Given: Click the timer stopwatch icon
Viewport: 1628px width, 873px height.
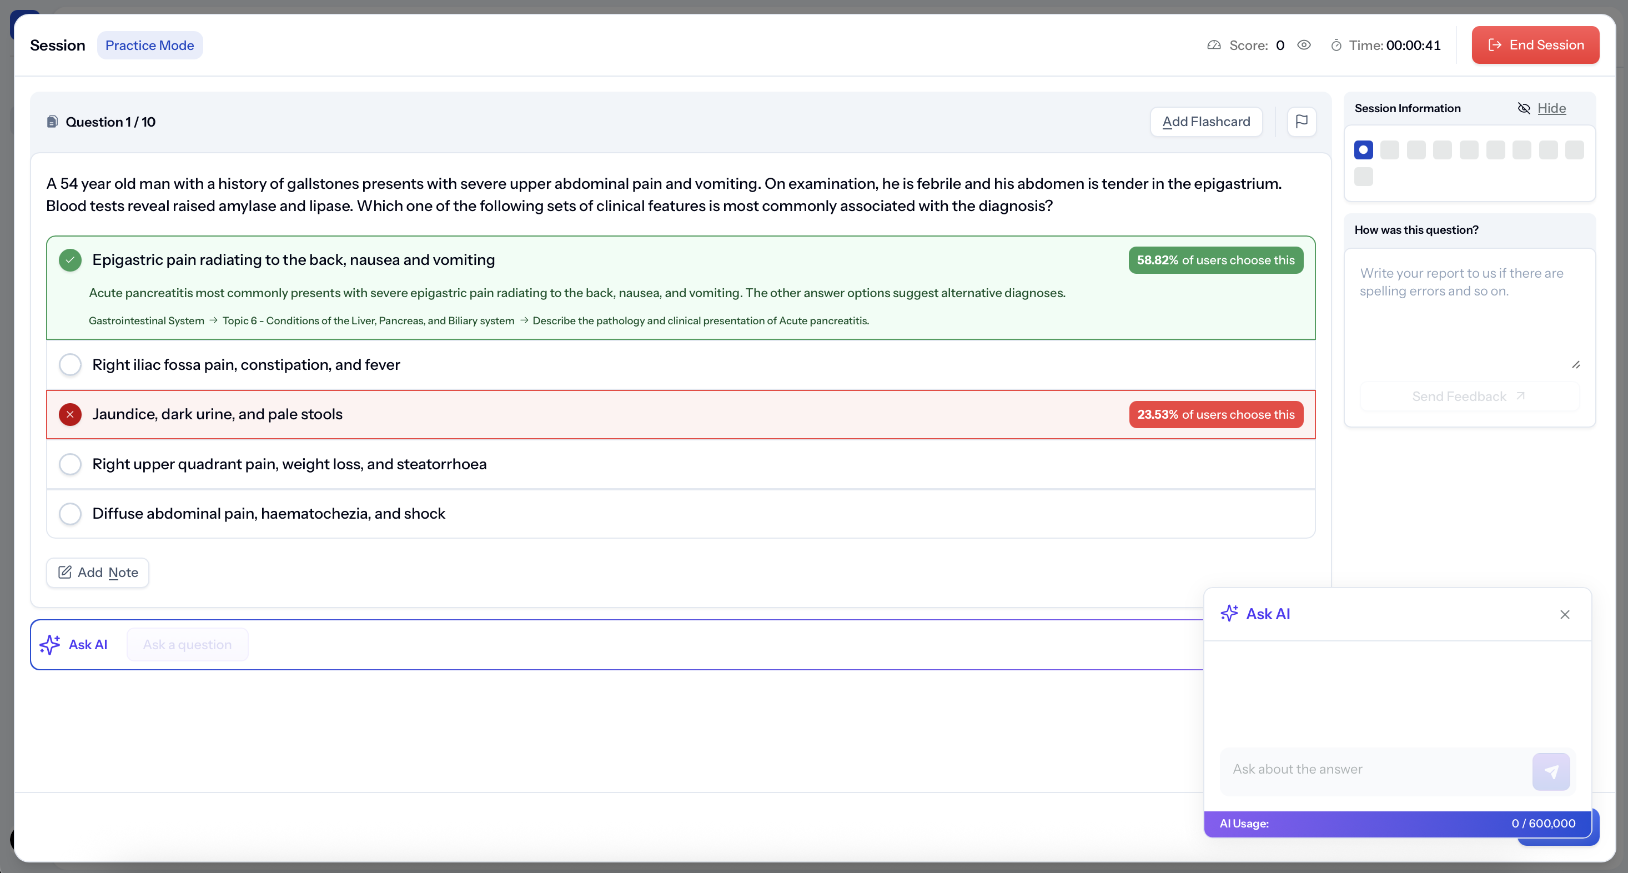Looking at the screenshot, I should coord(1336,46).
